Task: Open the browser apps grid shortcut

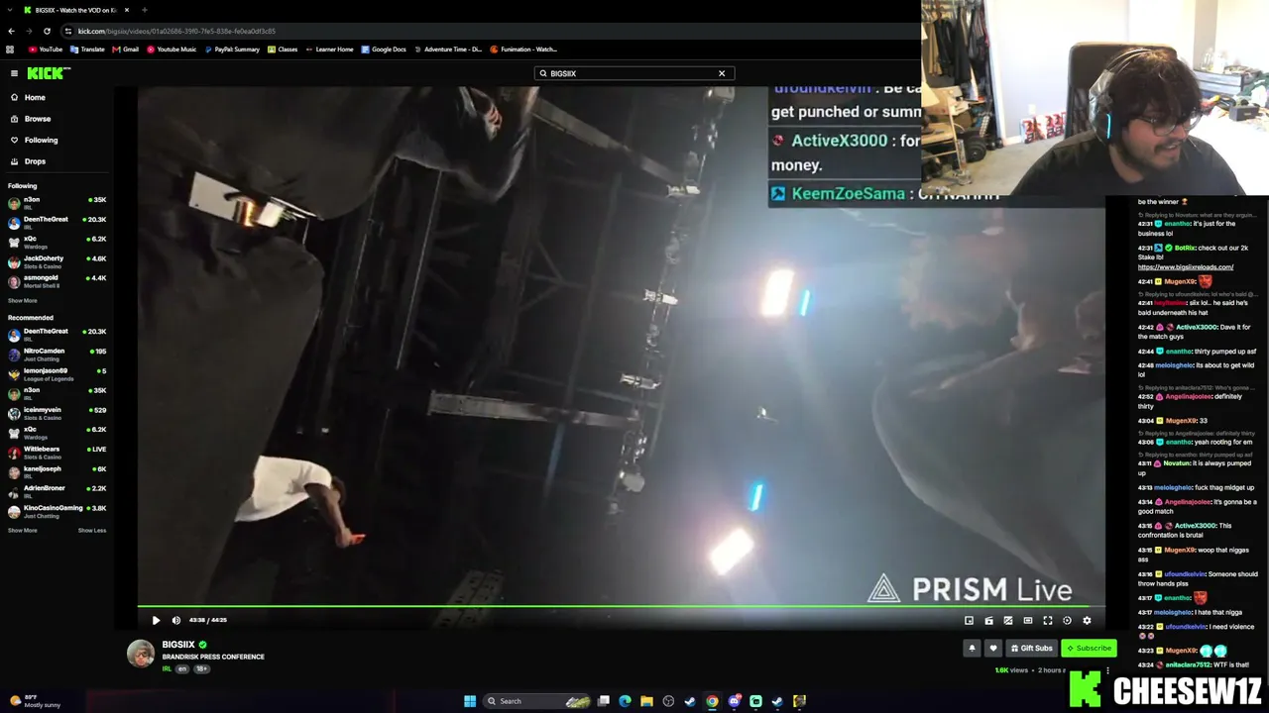Action: 11,49
